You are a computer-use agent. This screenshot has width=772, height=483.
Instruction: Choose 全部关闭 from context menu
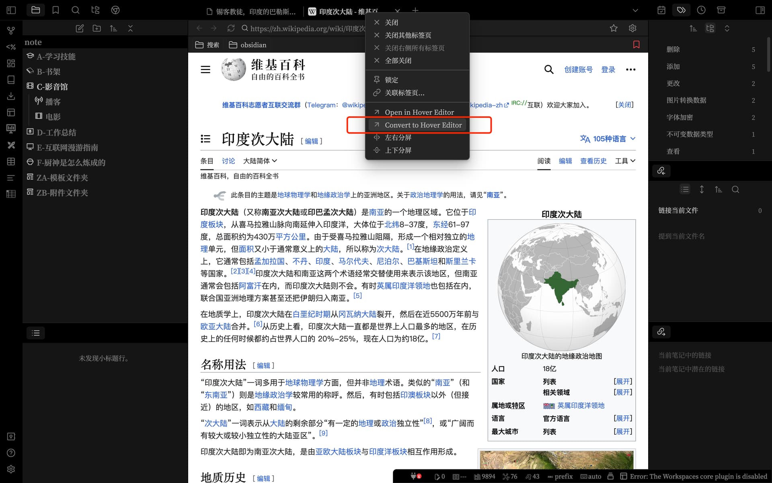coord(417,61)
